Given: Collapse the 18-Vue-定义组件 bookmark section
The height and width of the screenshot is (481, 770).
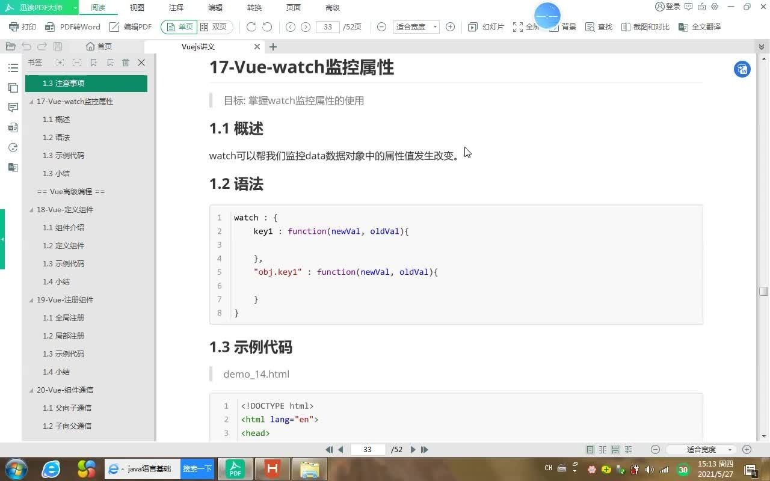Looking at the screenshot, I should [x=31, y=210].
